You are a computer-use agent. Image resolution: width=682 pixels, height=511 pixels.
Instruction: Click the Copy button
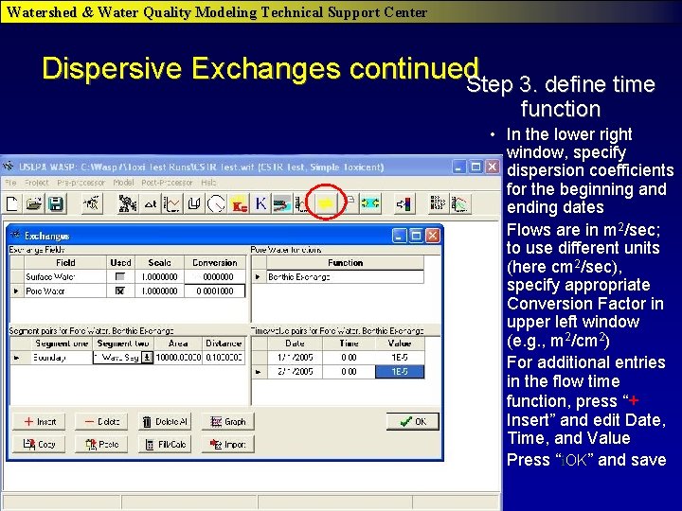pos(39,444)
